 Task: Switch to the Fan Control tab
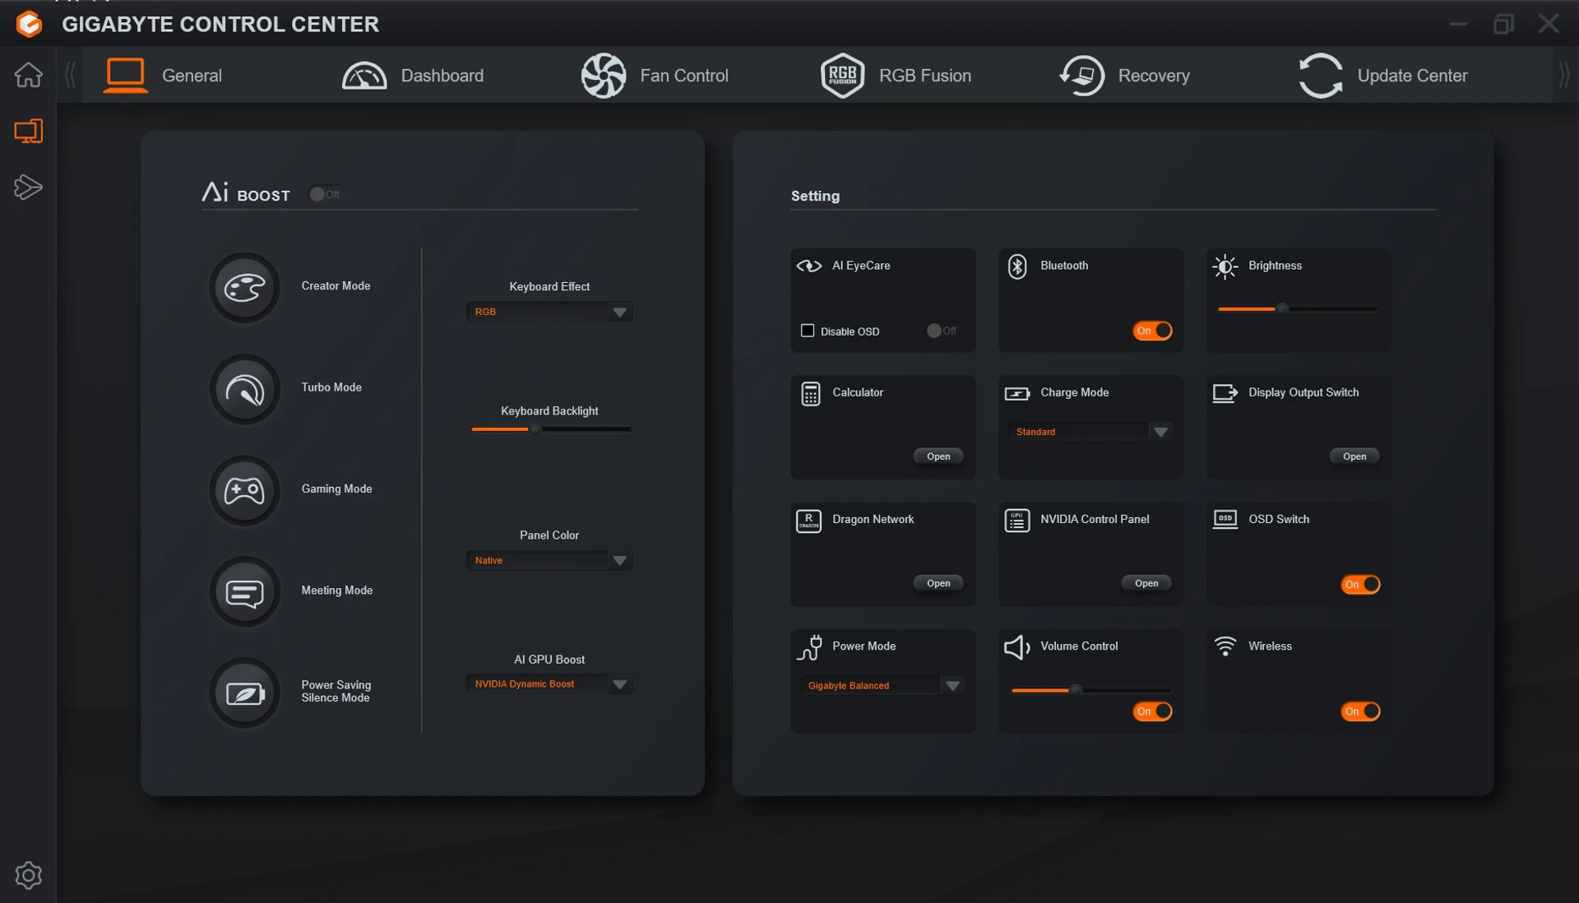[655, 76]
